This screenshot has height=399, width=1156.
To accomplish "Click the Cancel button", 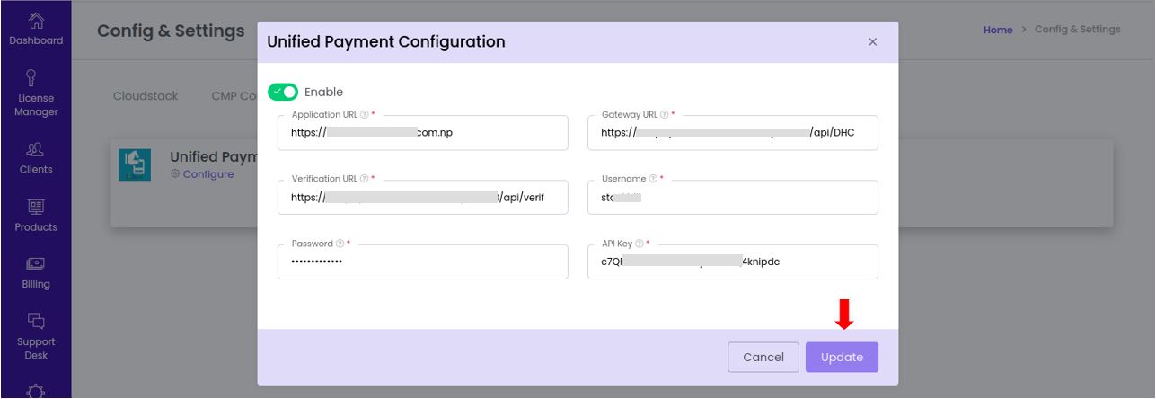I will point(763,357).
